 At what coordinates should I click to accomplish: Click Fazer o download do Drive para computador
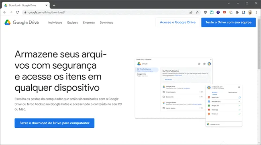(55, 123)
